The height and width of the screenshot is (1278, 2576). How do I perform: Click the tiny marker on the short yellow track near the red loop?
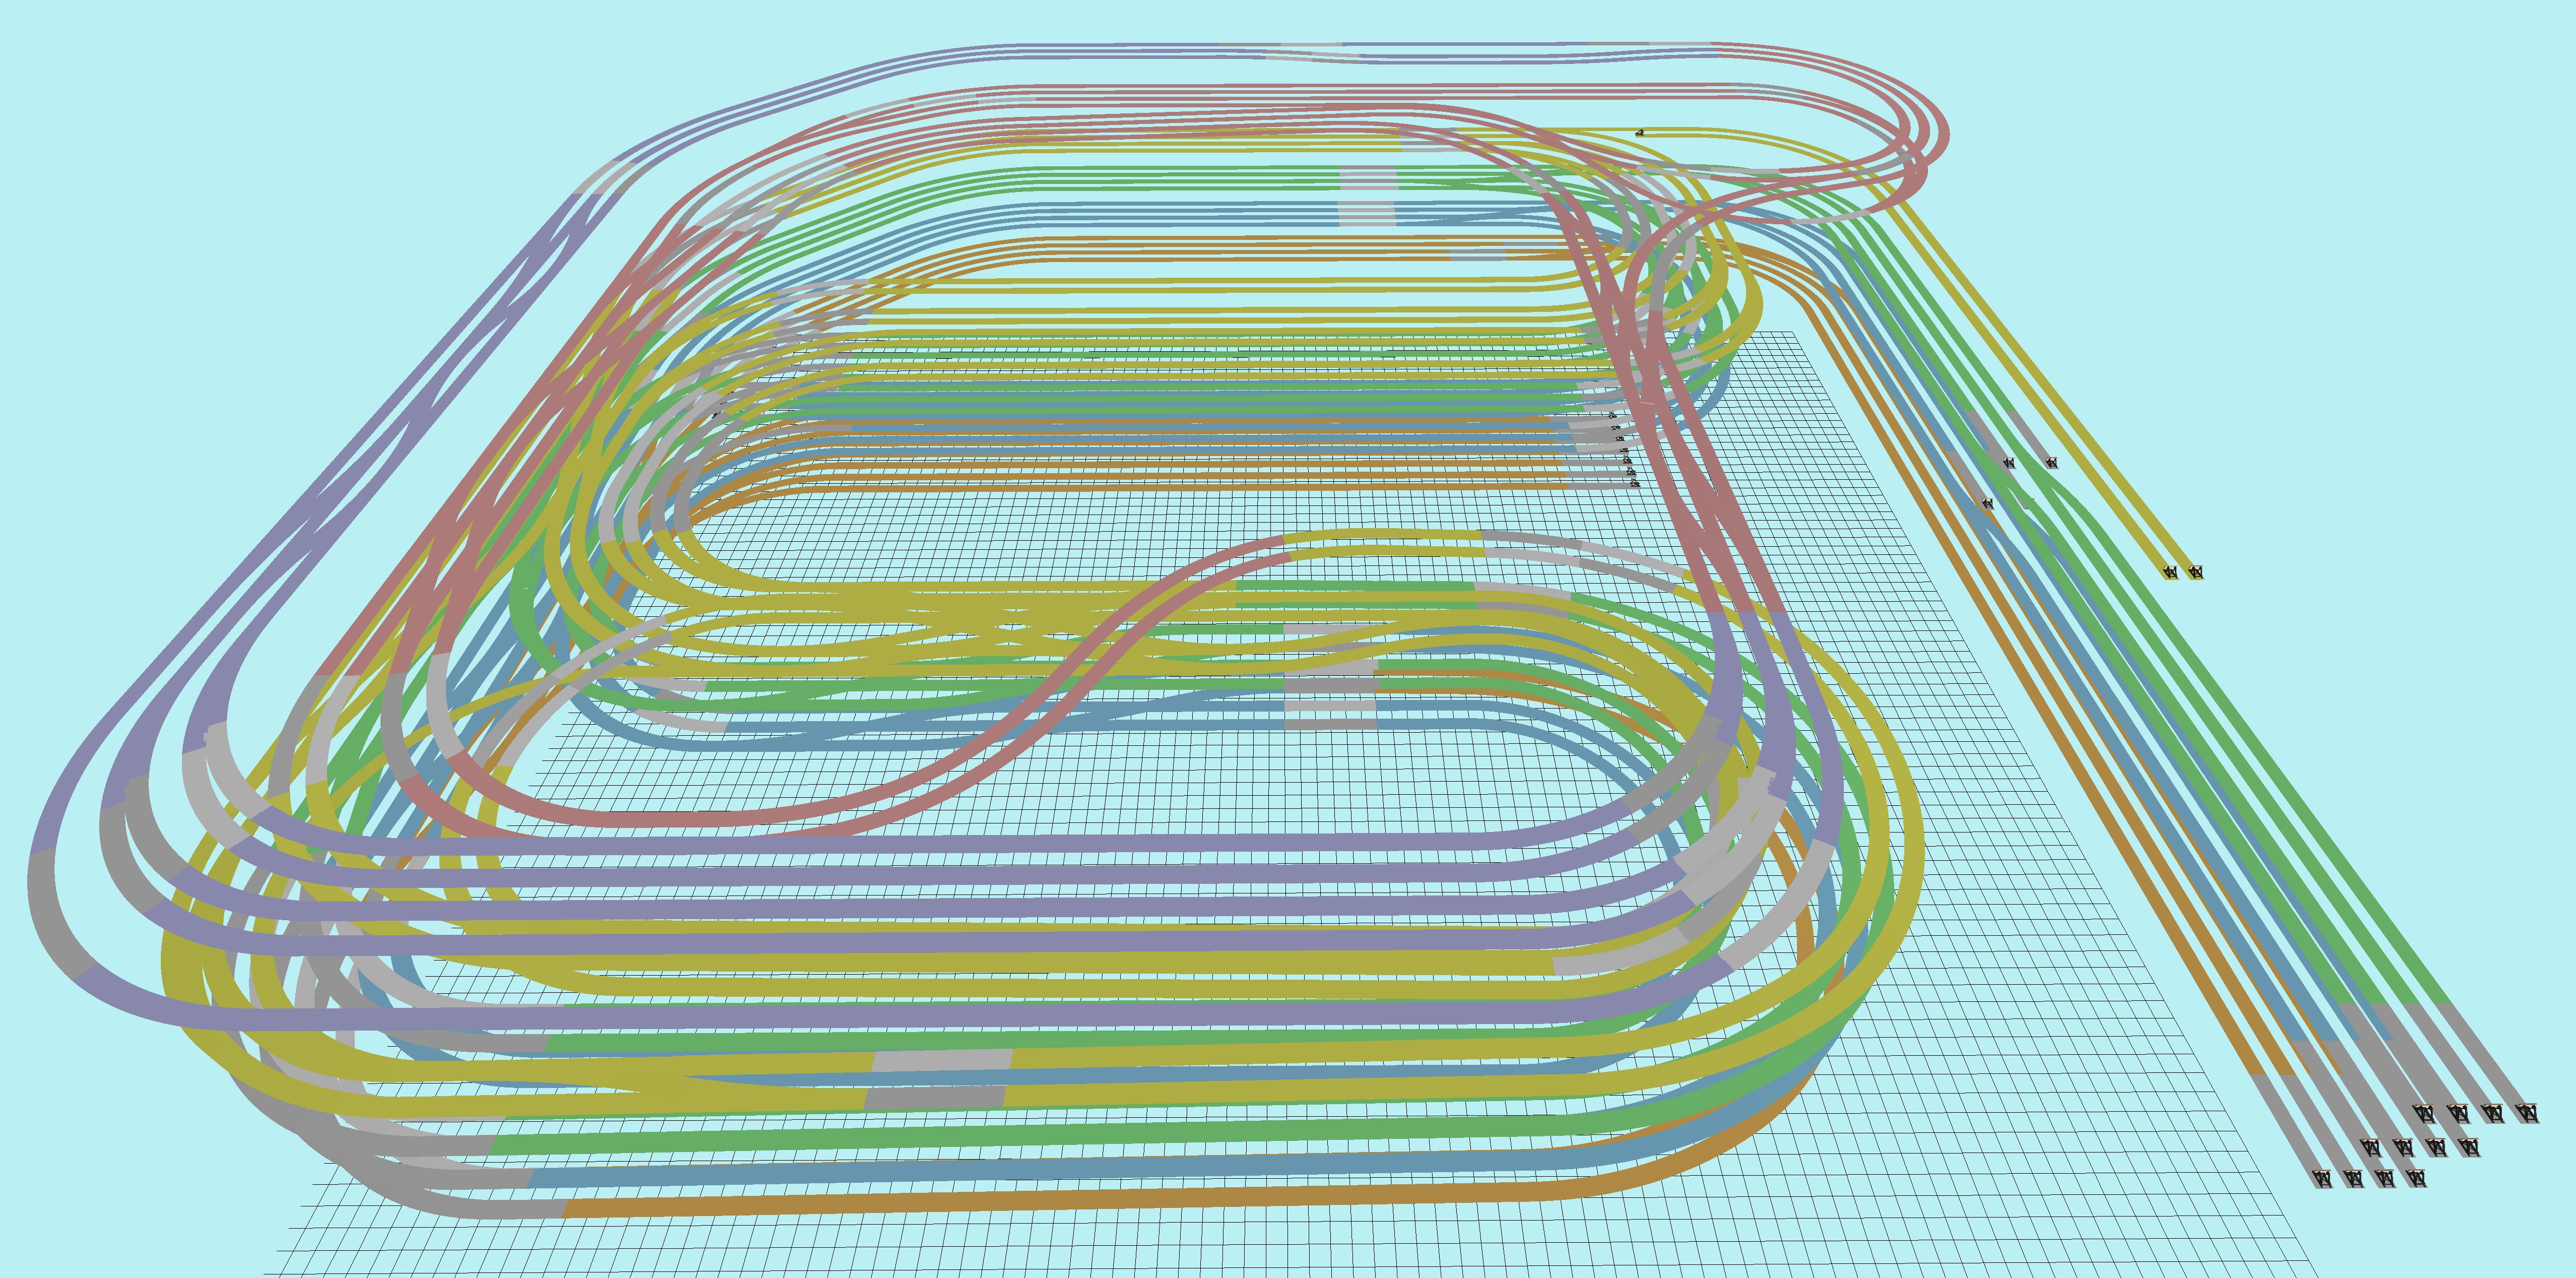1639,132
